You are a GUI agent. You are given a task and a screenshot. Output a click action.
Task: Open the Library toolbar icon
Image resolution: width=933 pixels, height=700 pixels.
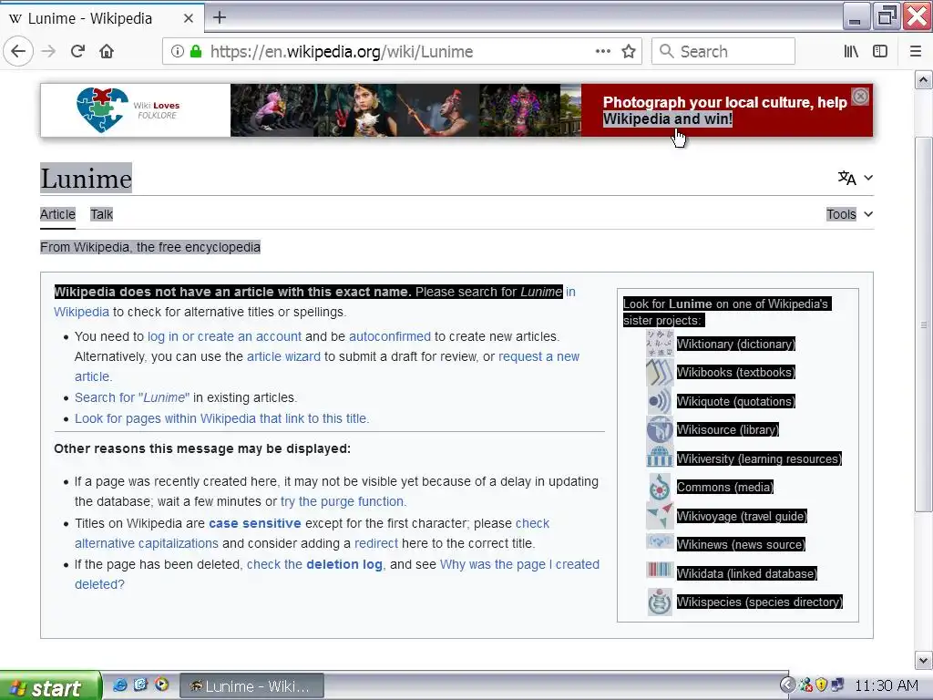click(x=851, y=51)
